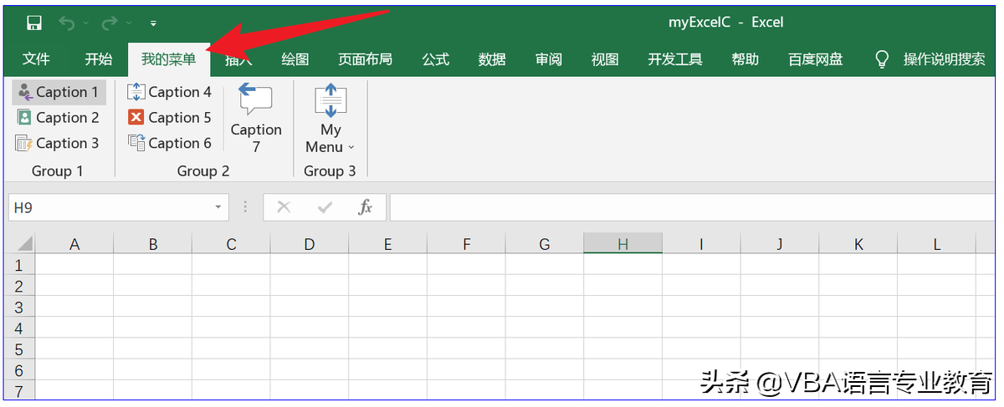Click the 操作说明搜索 search box
The height and width of the screenshot is (407, 1004).
(x=944, y=59)
